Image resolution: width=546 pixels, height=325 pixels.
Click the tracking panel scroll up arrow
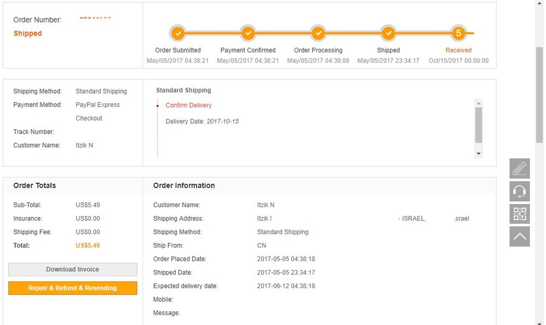[x=478, y=103]
